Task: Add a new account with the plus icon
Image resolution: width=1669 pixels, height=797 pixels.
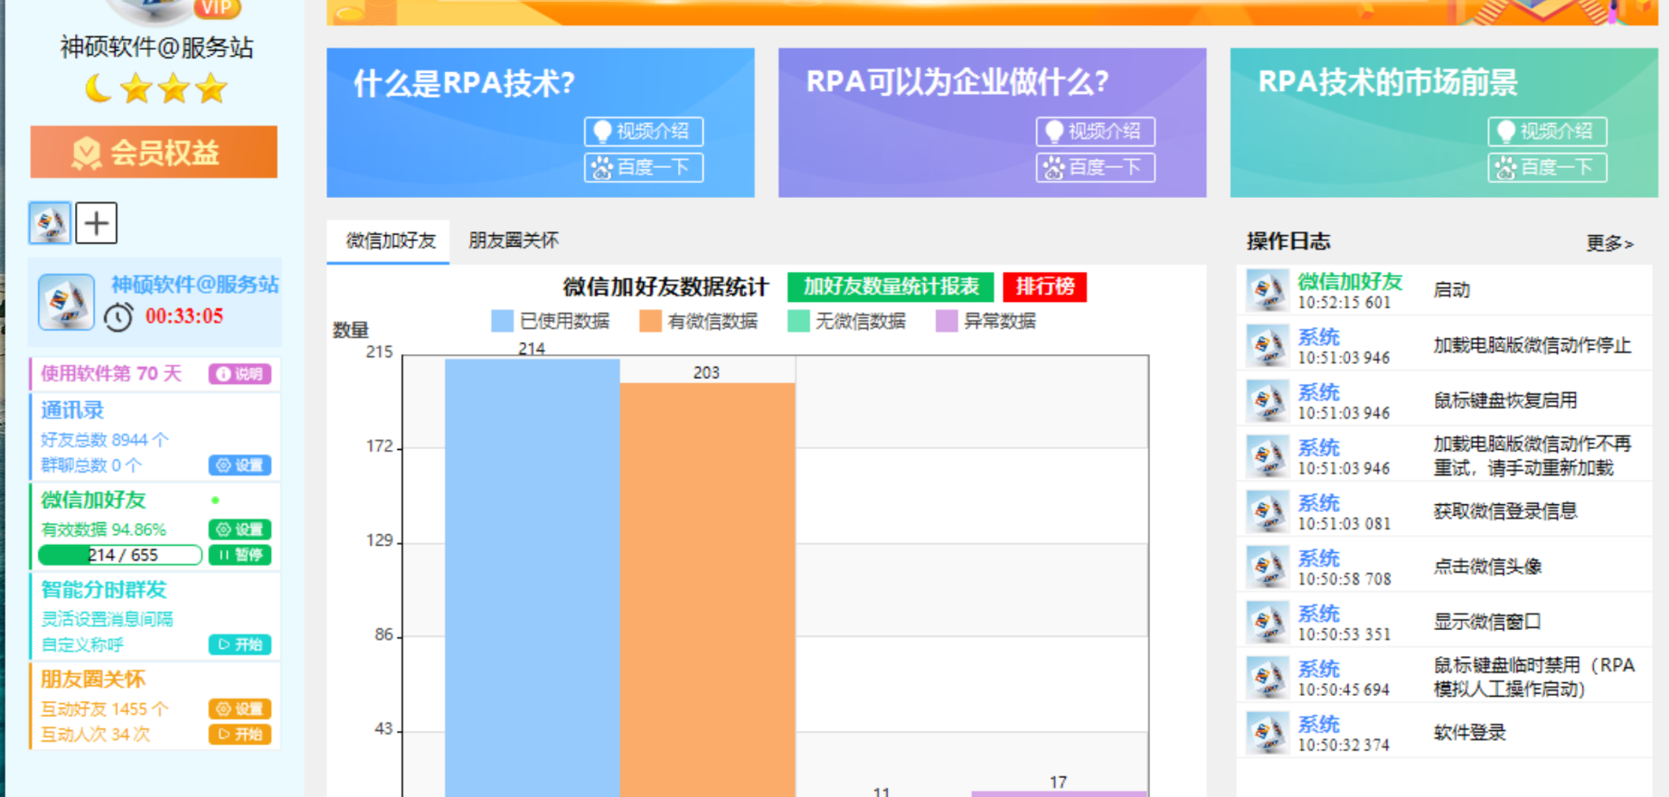Action: (96, 222)
